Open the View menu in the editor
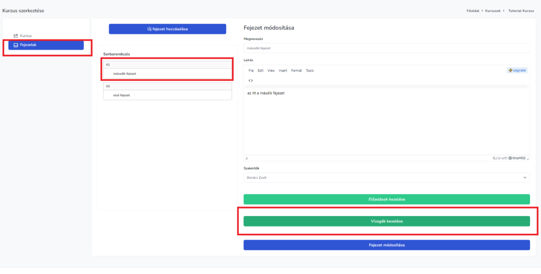This screenshot has height=274, width=541. pos(271,70)
